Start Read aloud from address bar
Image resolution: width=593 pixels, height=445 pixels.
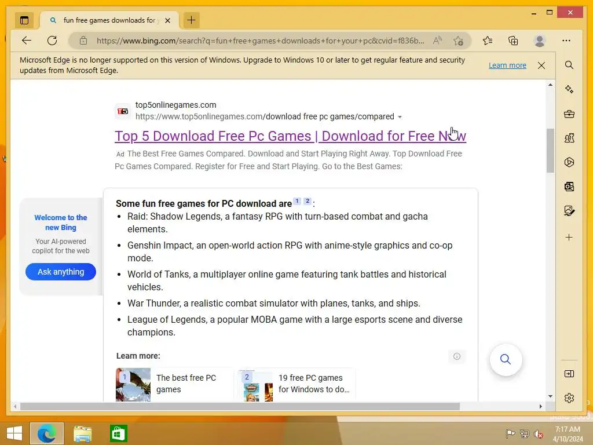pyautogui.click(x=438, y=41)
